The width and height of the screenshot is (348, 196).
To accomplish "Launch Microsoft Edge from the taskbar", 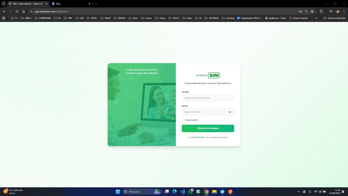I will 175,192.
